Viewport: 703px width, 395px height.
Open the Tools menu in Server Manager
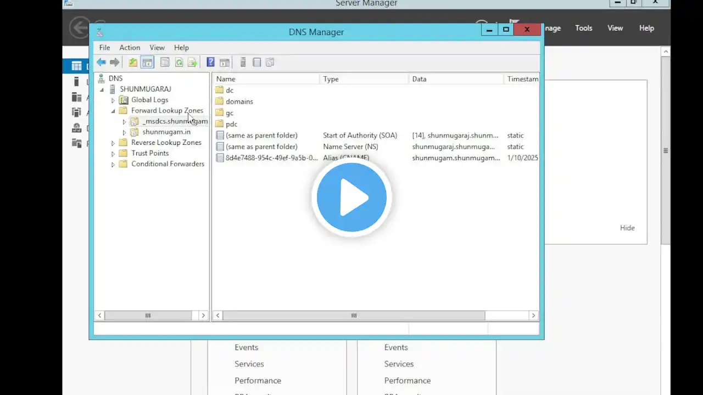(584, 28)
